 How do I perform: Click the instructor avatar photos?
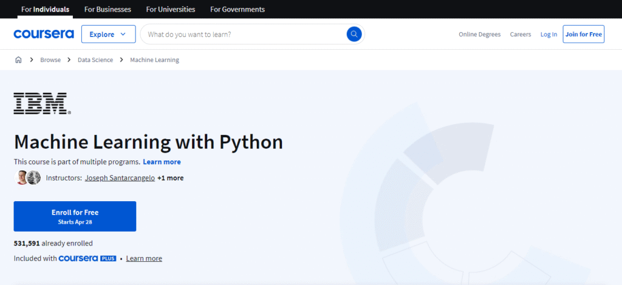[28, 178]
